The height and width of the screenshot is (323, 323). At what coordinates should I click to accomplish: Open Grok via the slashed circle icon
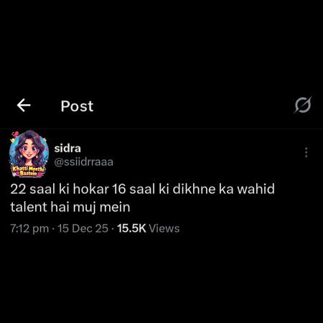[x=303, y=105]
